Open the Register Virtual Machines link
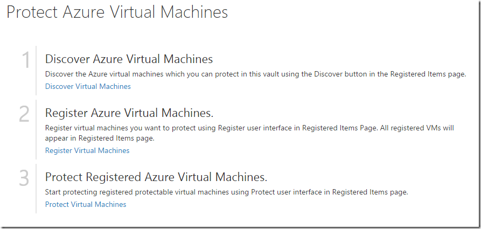The width and height of the screenshot is (481, 229). click(x=87, y=150)
